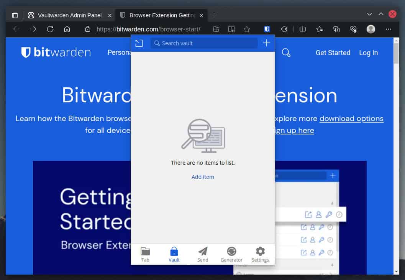The height and width of the screenshot is (280, 405).
Task: Click the Log In button
Action: [368, 53]
